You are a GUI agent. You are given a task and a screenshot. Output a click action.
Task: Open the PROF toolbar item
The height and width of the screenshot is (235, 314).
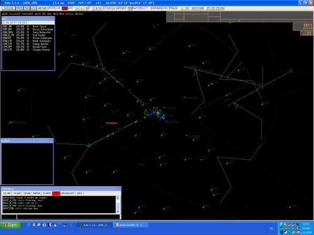19,8
